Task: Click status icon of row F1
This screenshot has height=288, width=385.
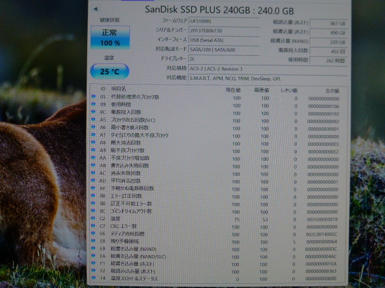Action: click(93, 263)
